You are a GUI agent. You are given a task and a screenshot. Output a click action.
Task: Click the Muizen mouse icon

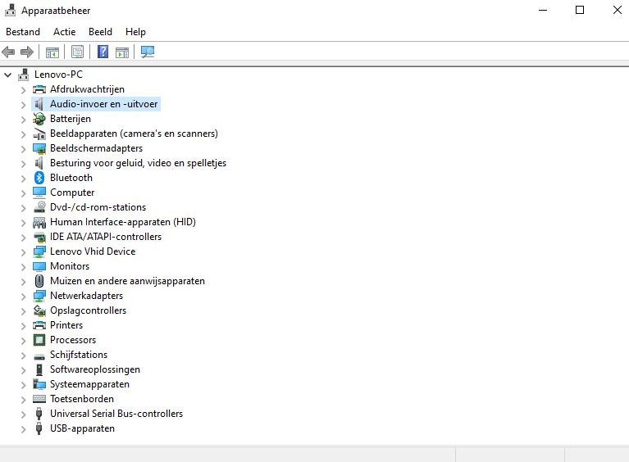click(39, 281)
